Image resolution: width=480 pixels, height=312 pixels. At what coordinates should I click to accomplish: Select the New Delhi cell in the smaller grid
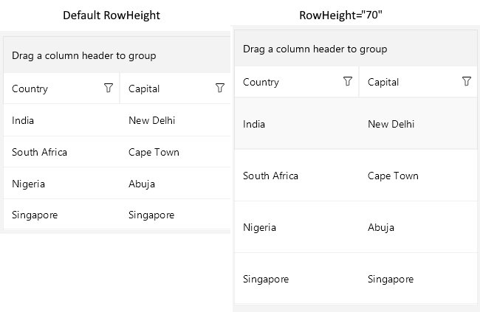tap(152, 120)
